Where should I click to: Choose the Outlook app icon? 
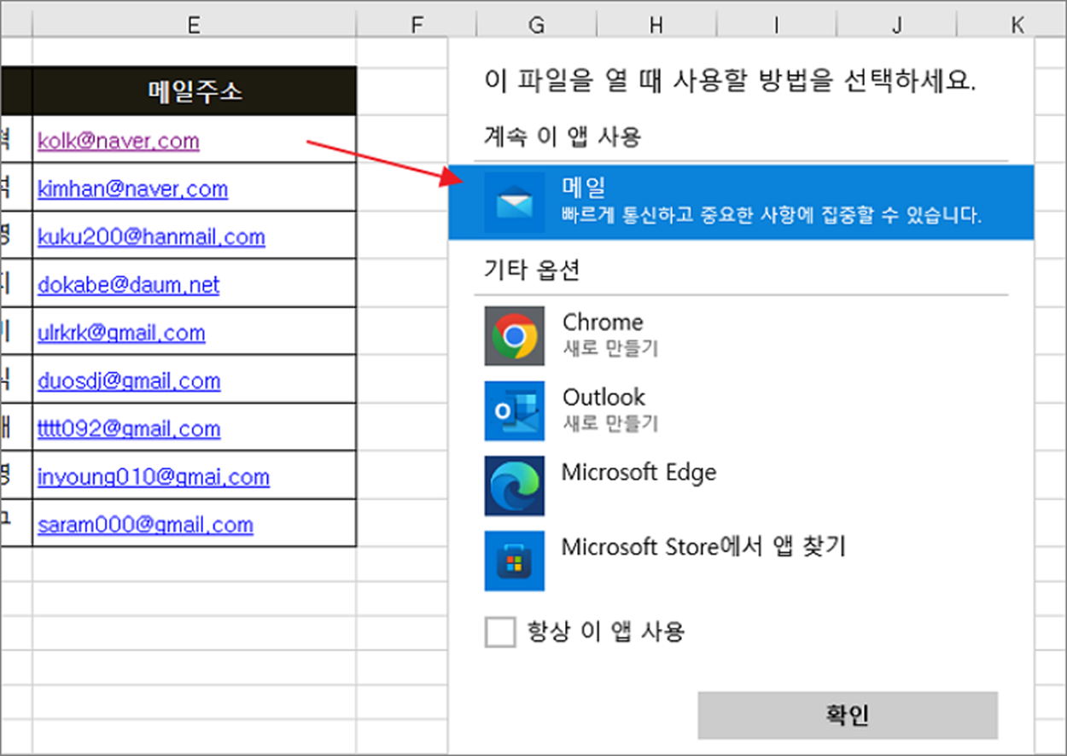pos(515,411)
